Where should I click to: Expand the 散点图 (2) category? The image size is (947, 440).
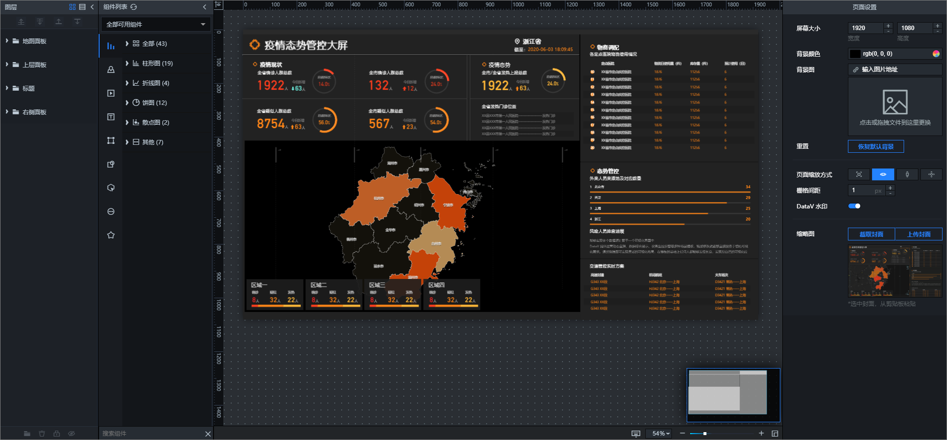pos(127,122)
